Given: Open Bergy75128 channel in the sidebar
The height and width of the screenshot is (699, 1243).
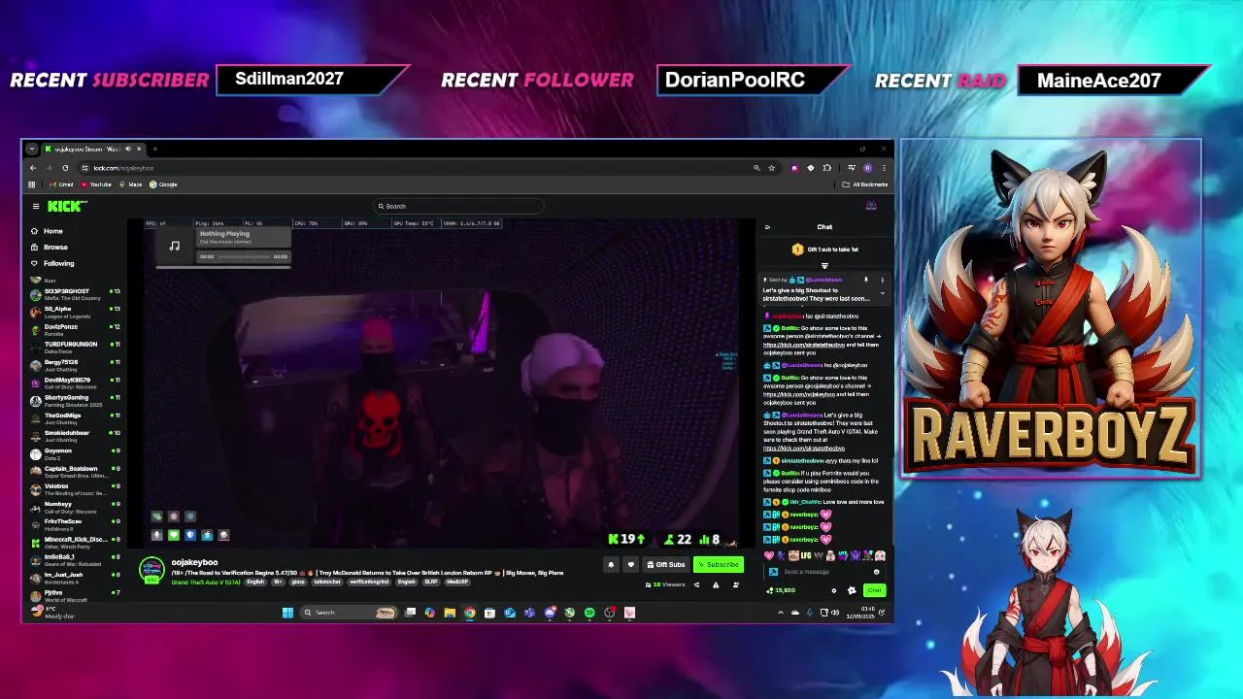Looking at the screenshot, I should tap(75, 365).
